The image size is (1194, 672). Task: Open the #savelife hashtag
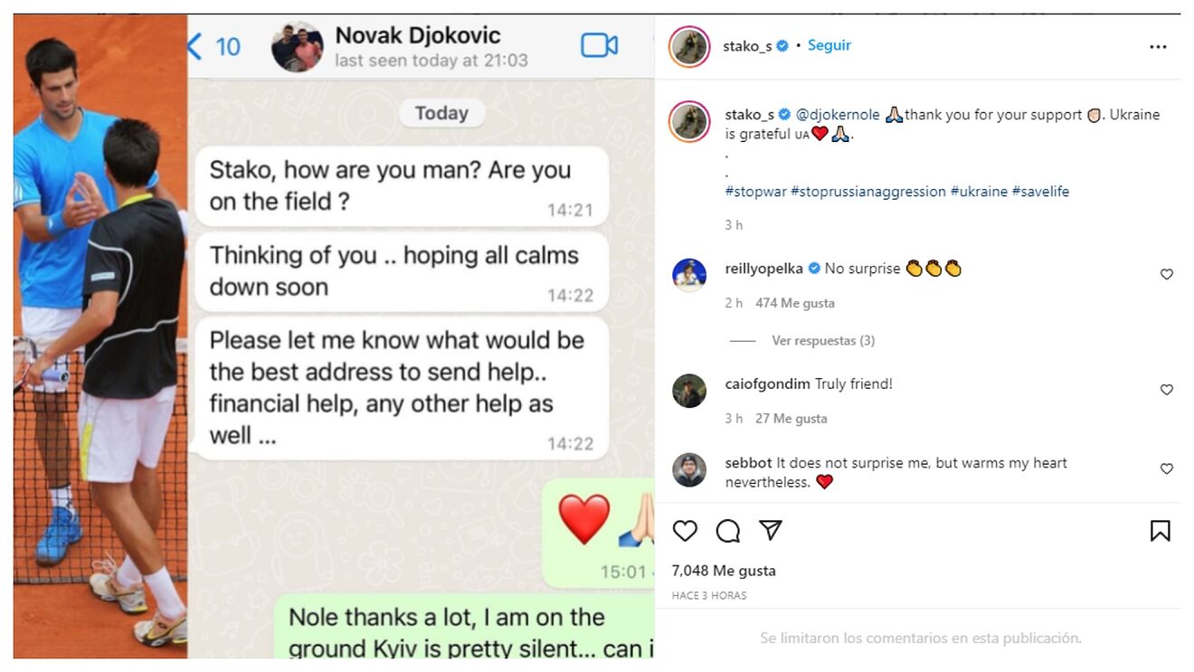click(x=1040, y=192)
